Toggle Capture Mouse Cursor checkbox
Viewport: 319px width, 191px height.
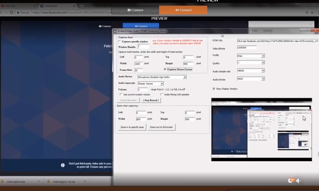[x=165, y=69]
